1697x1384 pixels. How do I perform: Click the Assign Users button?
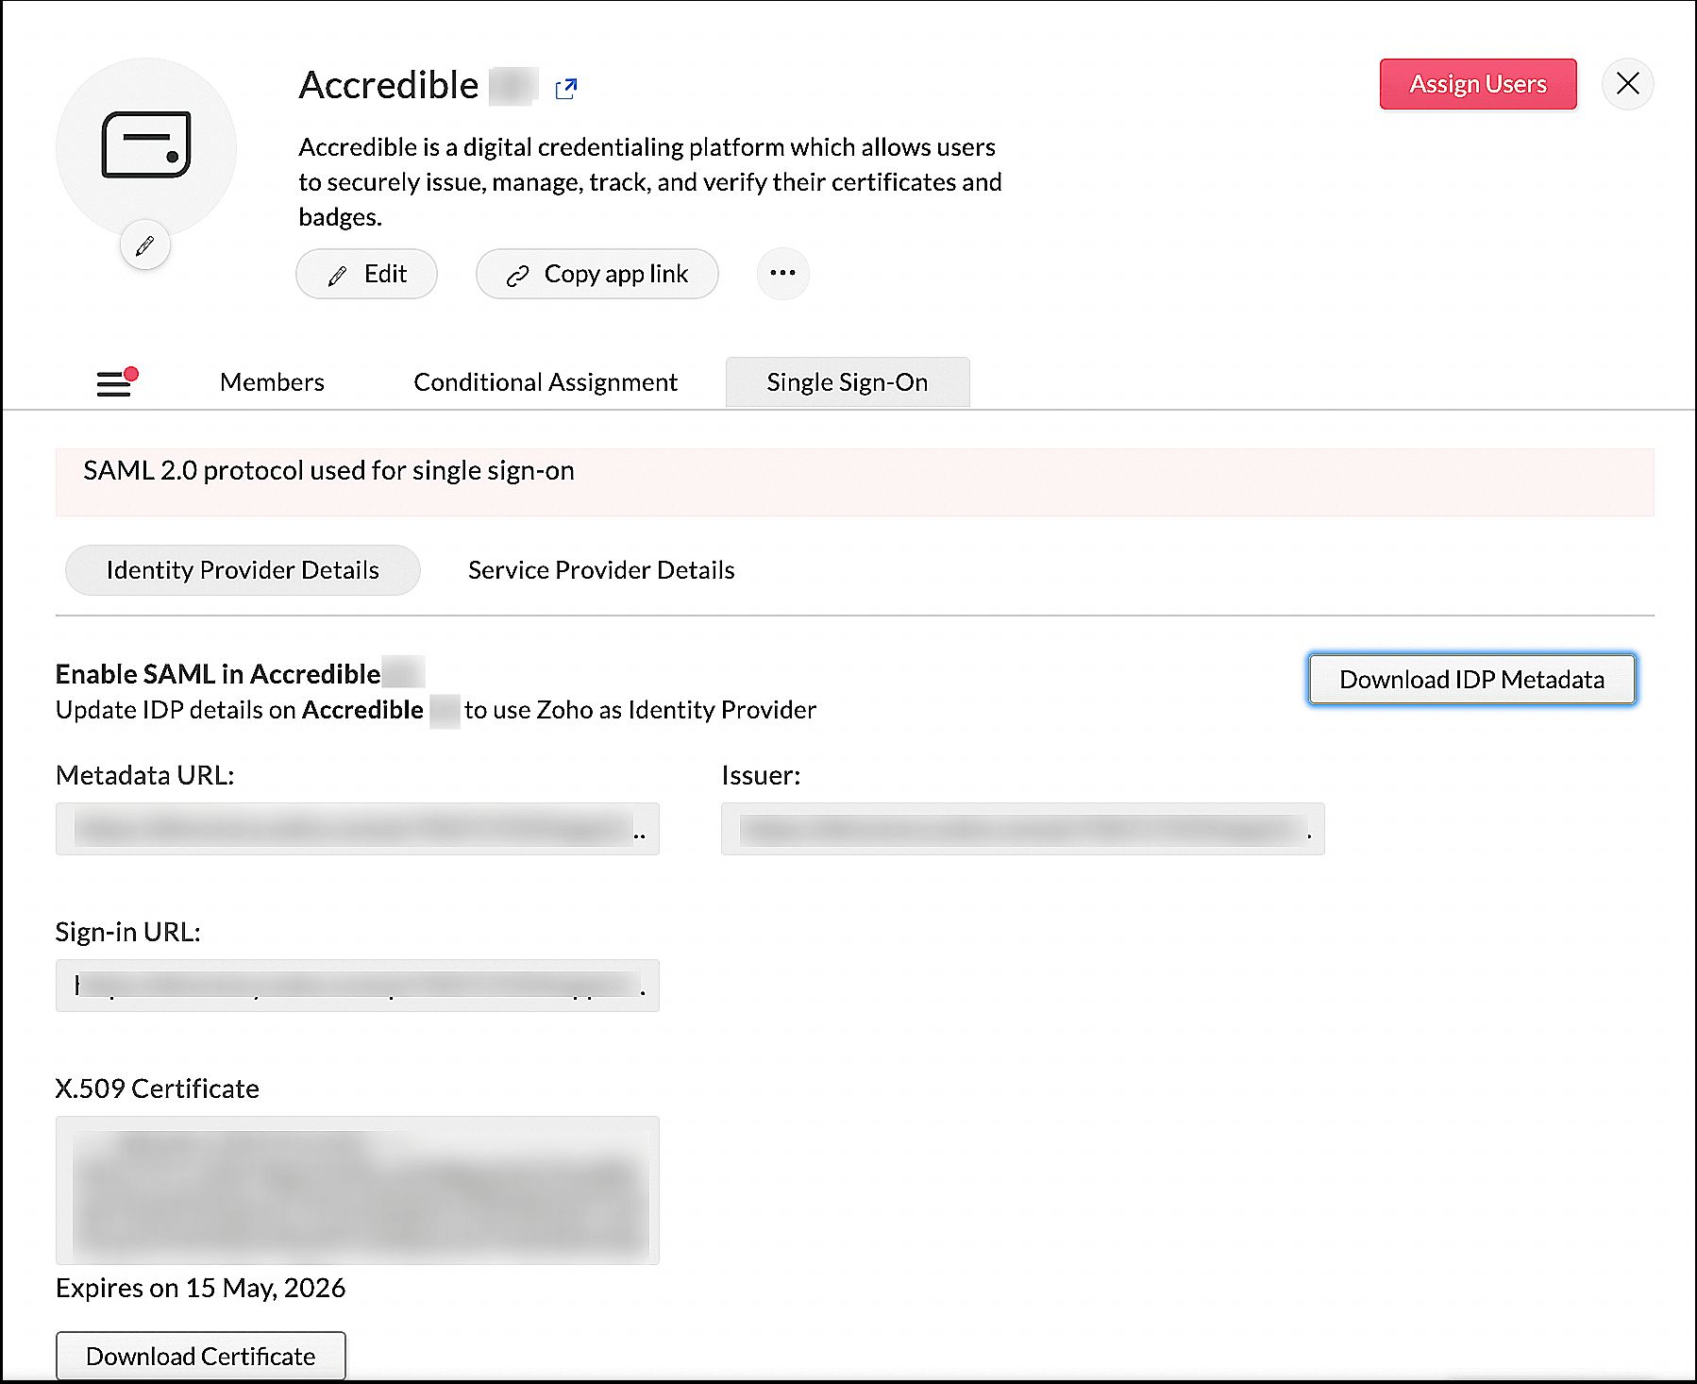[x=1478, y=84]
